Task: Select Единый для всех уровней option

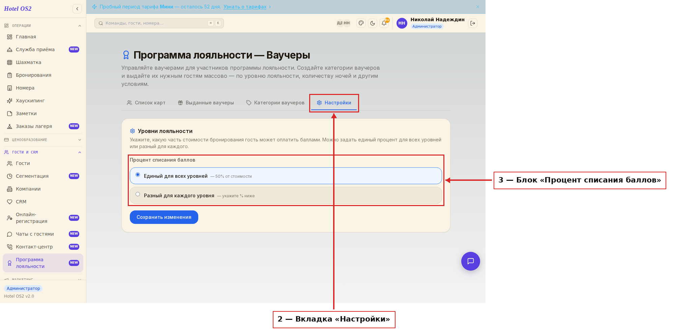Action: (286, 176)
